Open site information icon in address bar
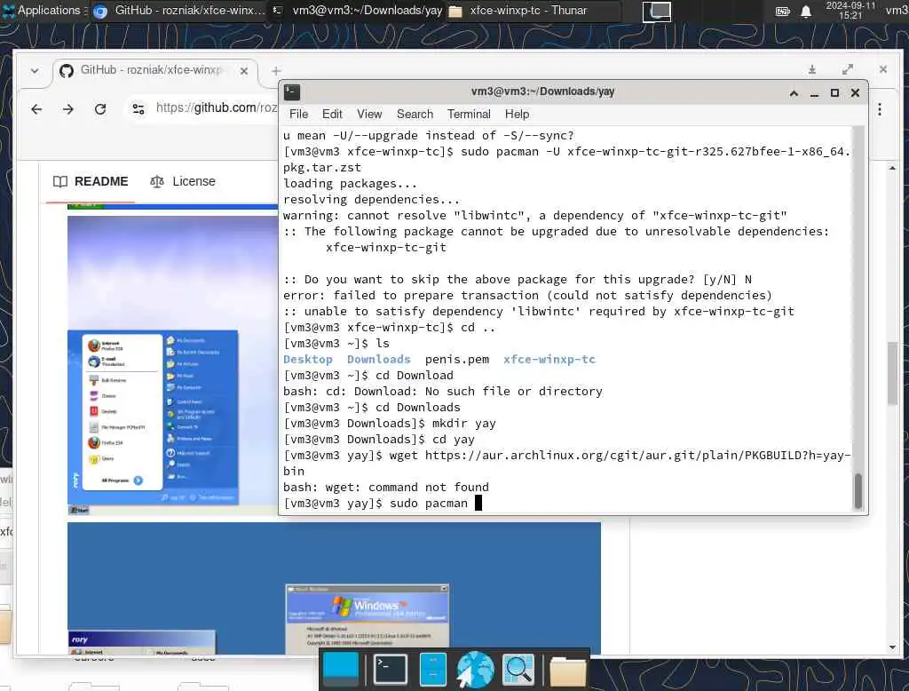This screenshot has height=691, width=909. click(x=138, y=108)
